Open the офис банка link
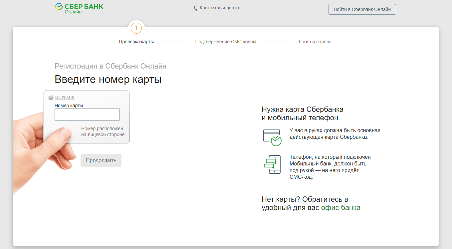452x249 pixels. coord(341,208)
